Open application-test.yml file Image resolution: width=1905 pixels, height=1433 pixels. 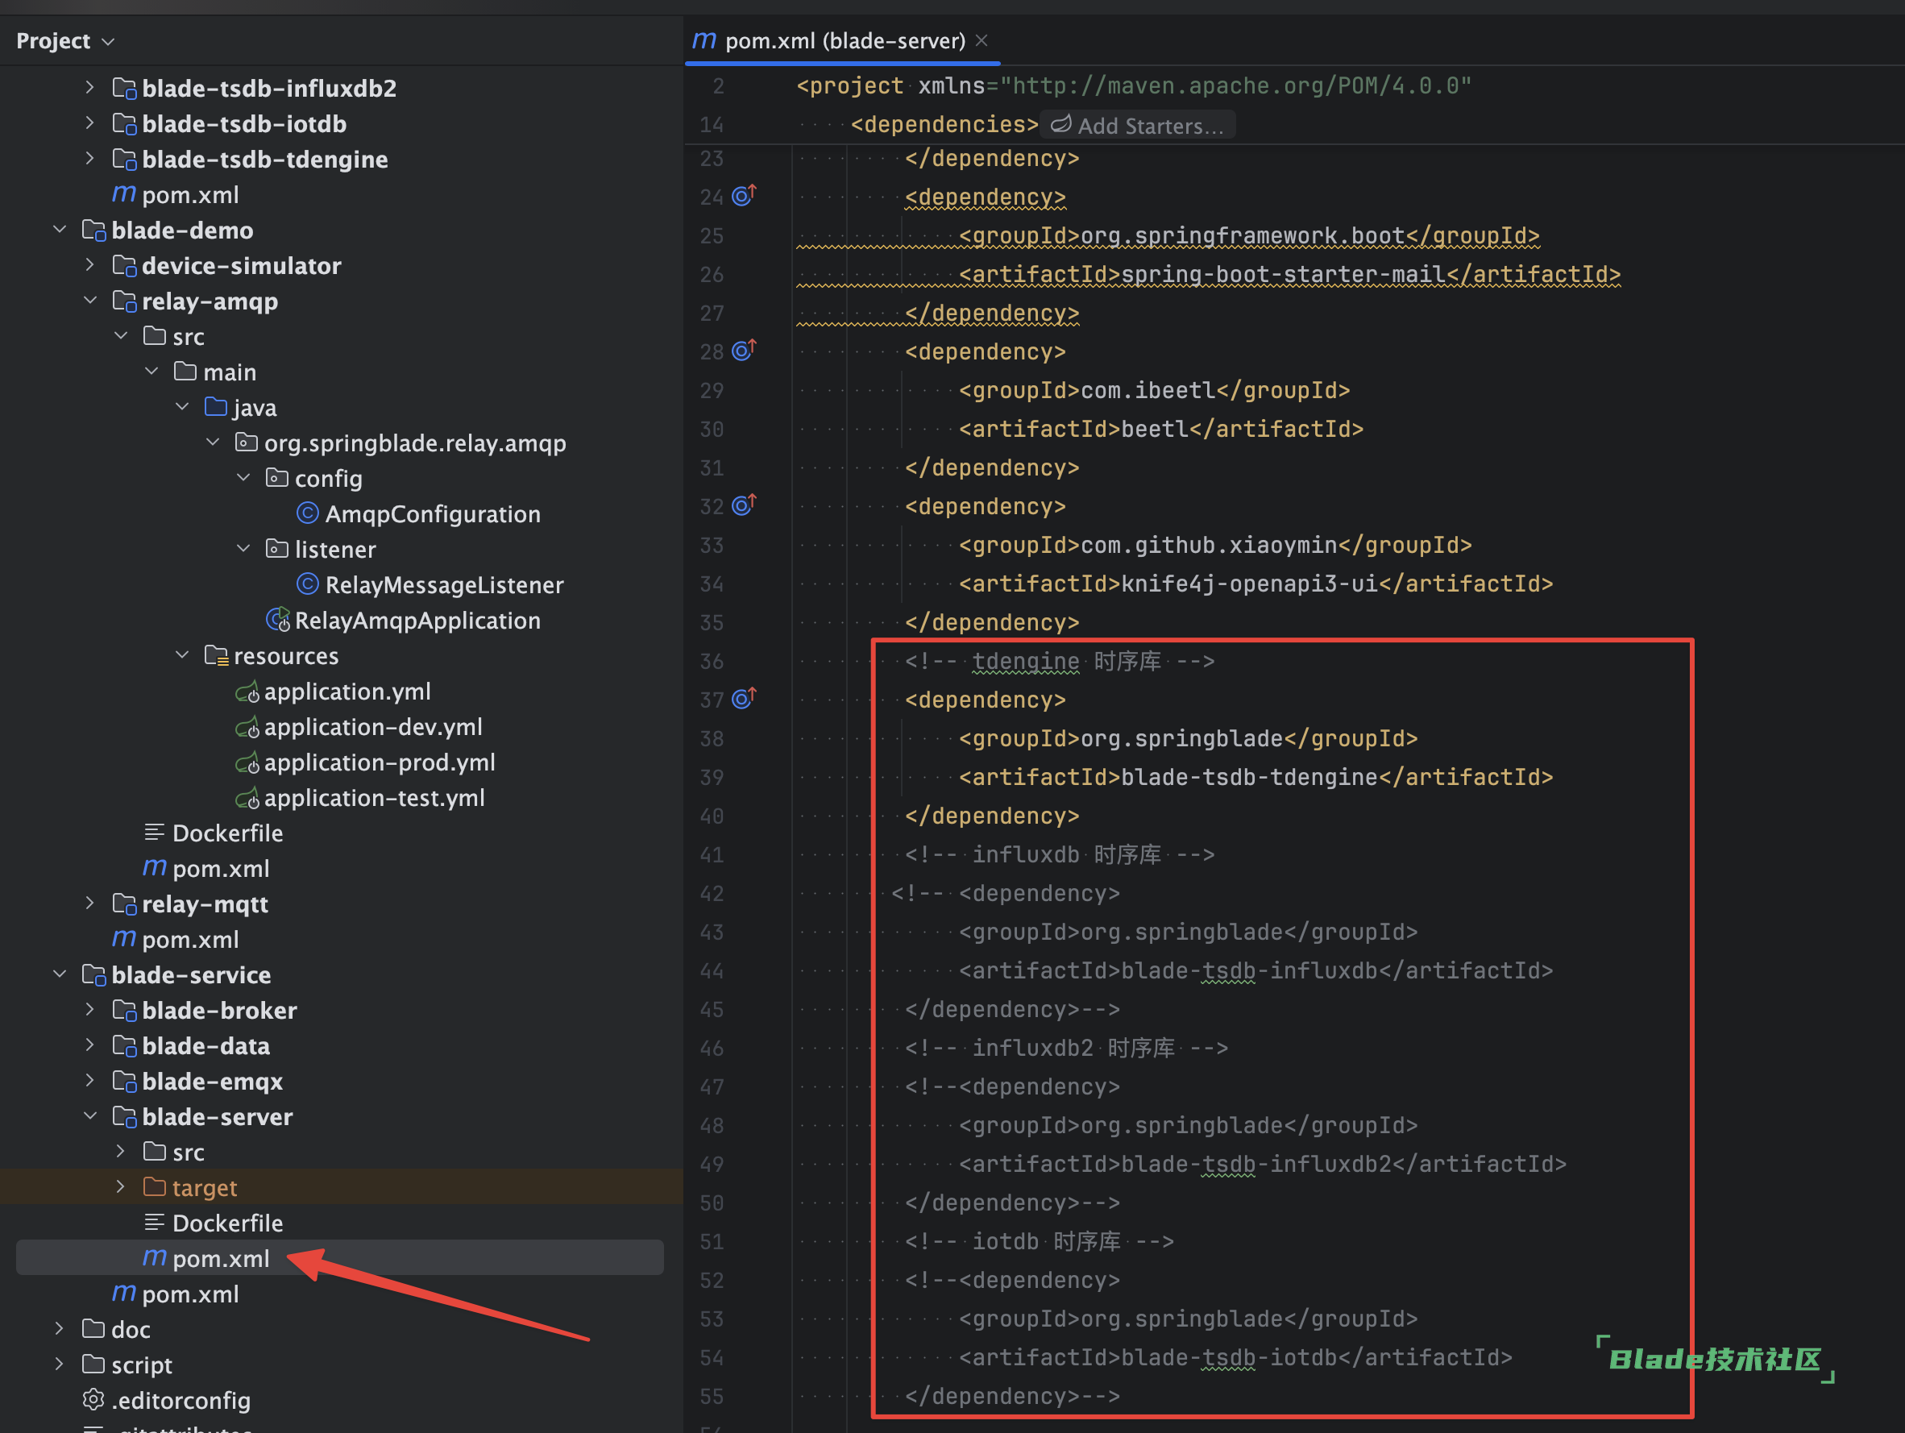coord(360,797)
